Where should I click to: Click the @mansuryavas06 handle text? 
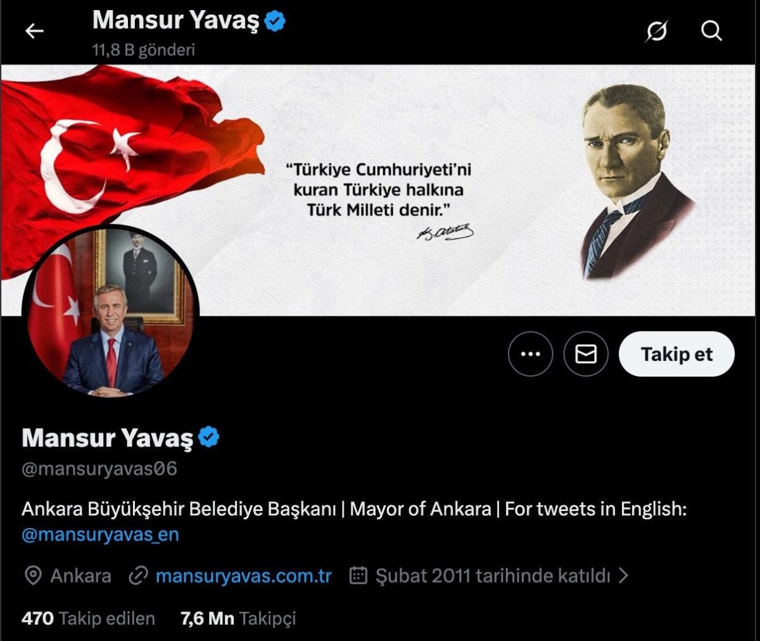point(99,469)
